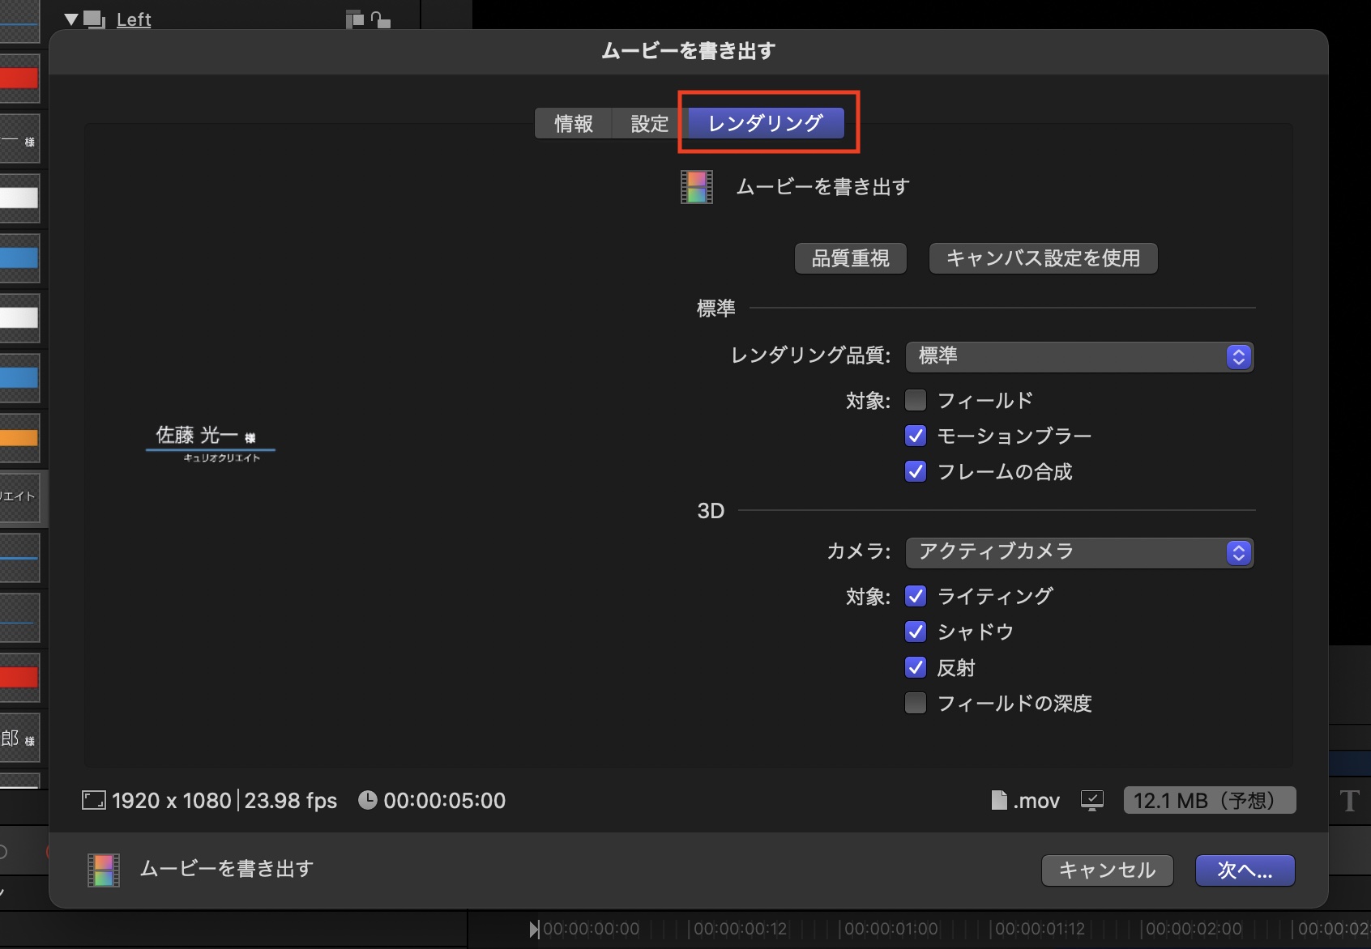The image size is (1371, 949).
Task: Click the 00:00:02:00 mark on the timeline ruler
Action: tap(1193, 929)
